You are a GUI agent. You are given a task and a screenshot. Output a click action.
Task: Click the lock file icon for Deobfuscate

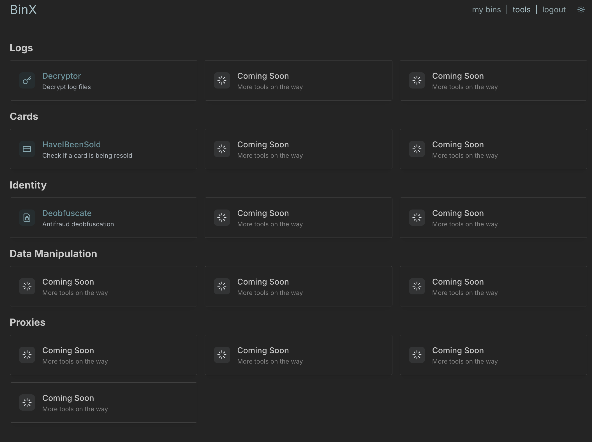tap(27, 218)
